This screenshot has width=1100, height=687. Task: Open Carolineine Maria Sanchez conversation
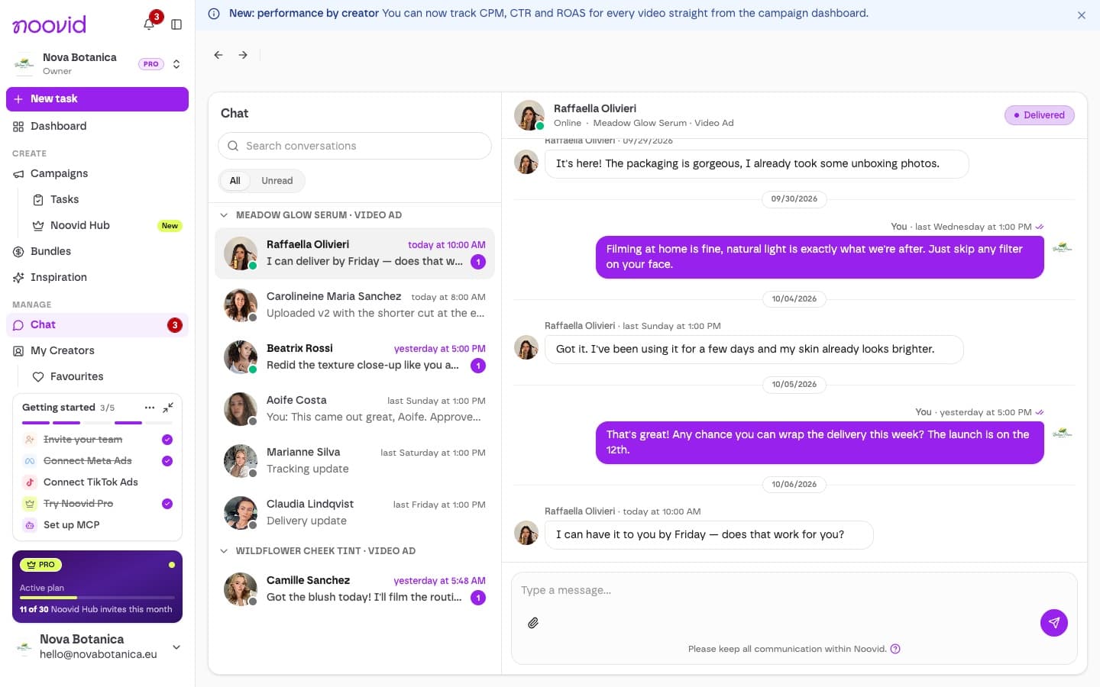pyautogui.click(x=354, y=305)
